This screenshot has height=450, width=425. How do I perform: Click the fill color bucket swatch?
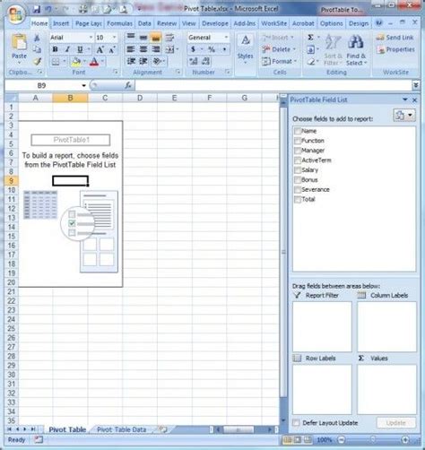(x=76, y=62)
